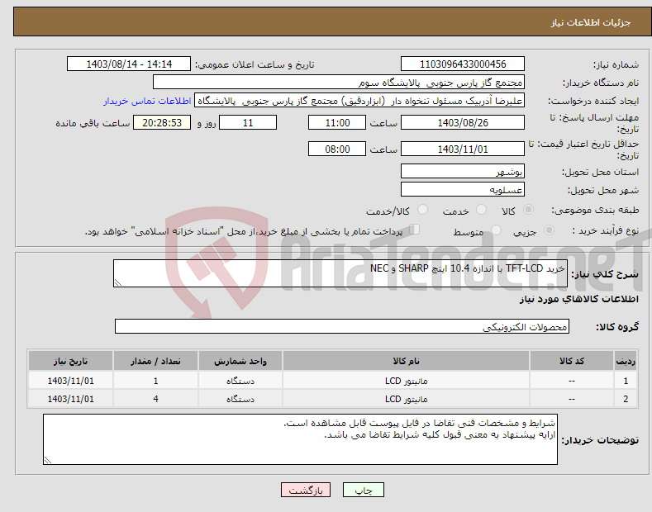652x512 pixels.
Task: Click the buyer notes textarea
Action: point(300,439)
